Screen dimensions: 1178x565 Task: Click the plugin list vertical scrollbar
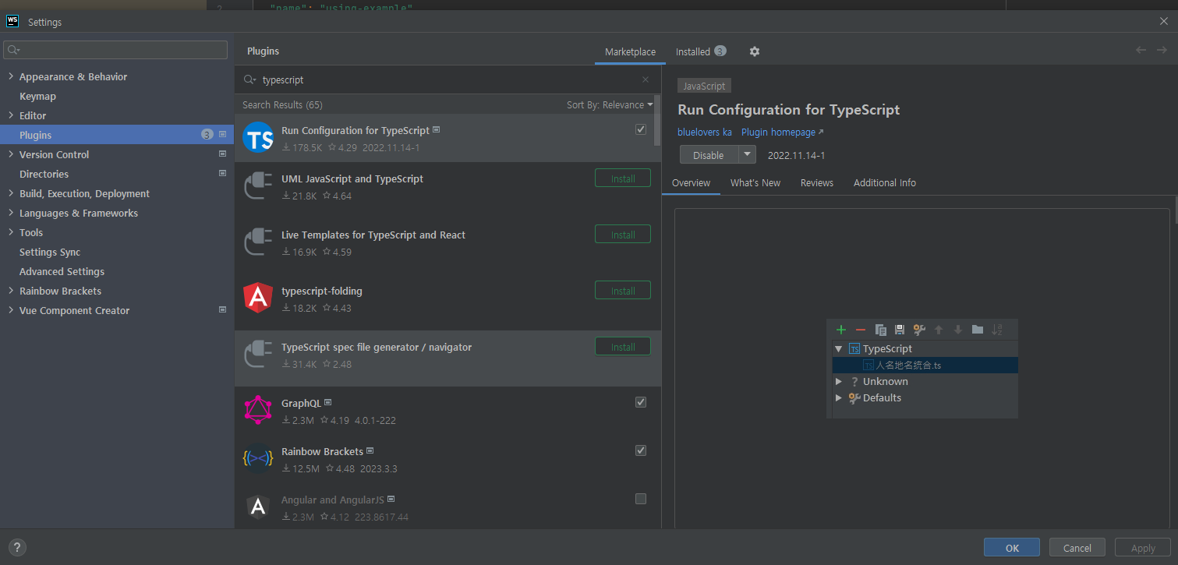(x=657, y=121)
